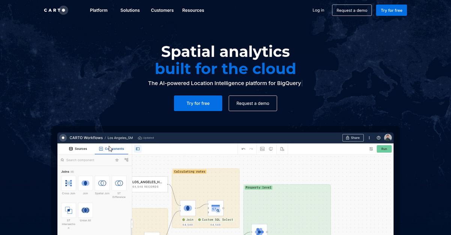Click the CARTO Workflows breadcrumb title
The width and height of the screenshot is (451, 235).
[x=86, y=138]
